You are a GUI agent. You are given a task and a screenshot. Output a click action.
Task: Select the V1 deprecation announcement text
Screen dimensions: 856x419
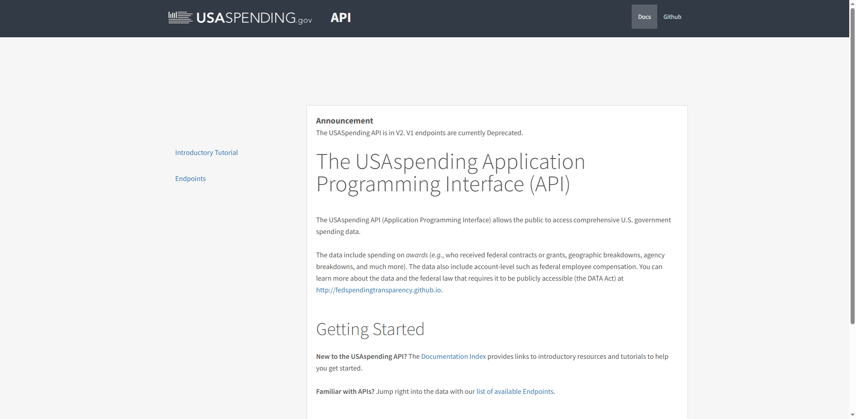pos(419,132)
